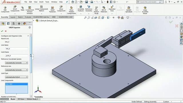Open DisplayManager color ball tab
This screenshot has height=103, width=183.
(x=24, y=23)
